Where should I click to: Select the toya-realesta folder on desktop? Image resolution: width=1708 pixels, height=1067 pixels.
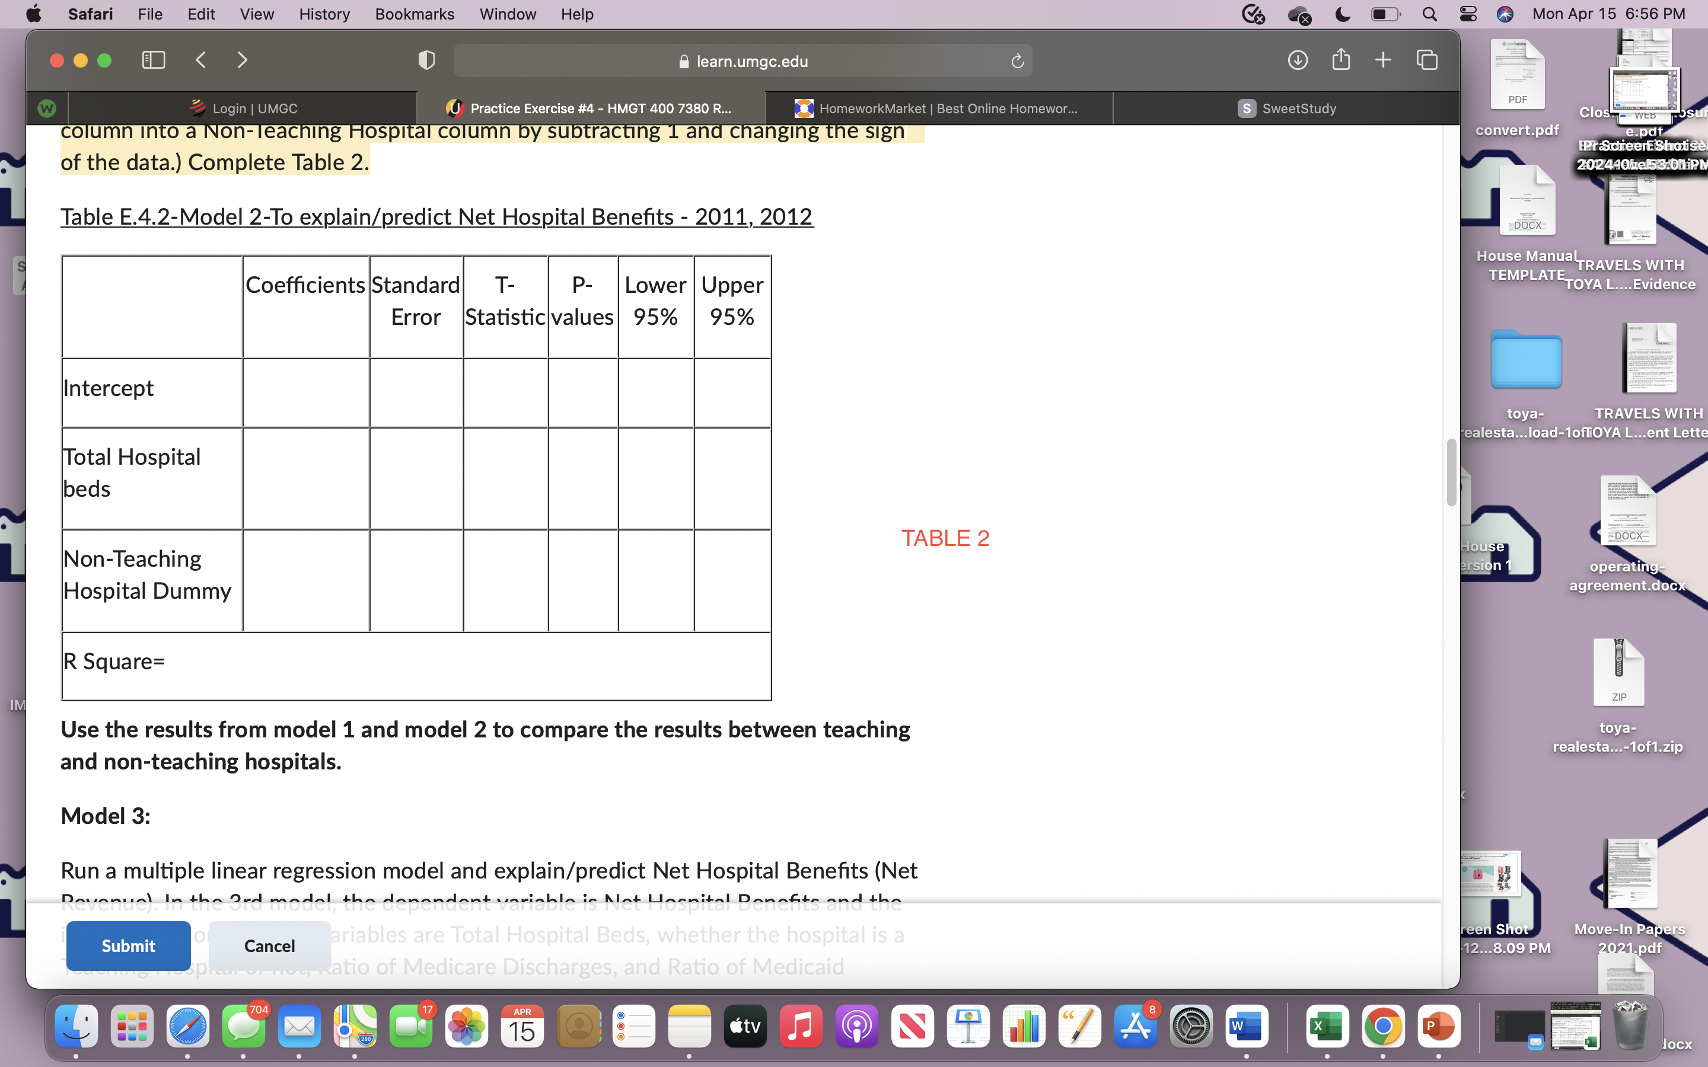(1526, 382)
